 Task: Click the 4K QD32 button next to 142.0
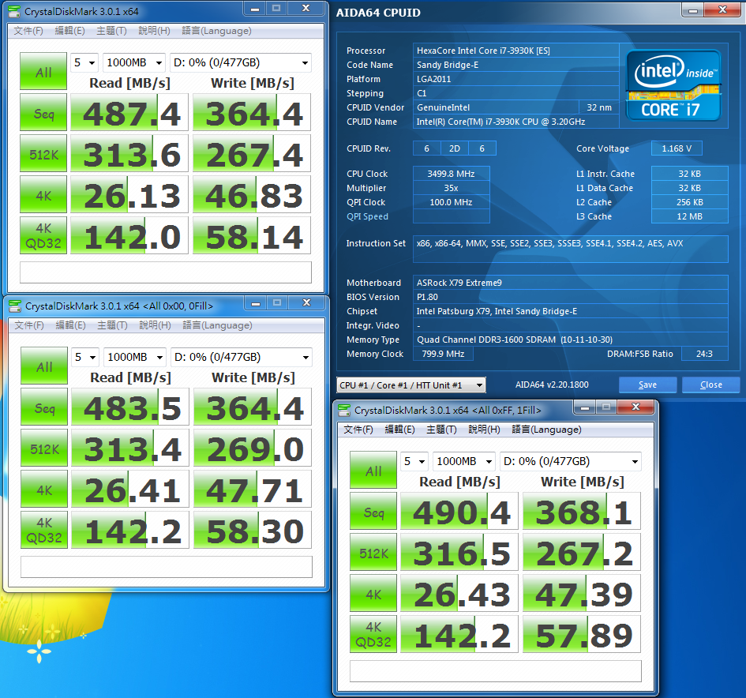click(x=43, y=235)
